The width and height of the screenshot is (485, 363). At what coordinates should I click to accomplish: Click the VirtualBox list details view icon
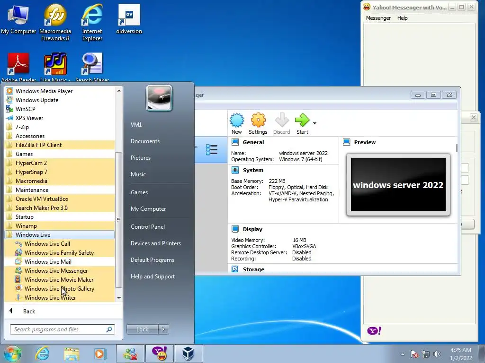coord(212,150)
